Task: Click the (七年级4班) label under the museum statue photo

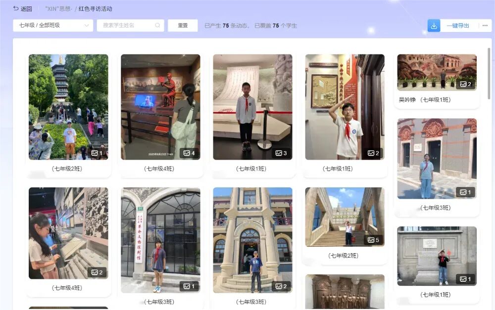Action: 159,169
